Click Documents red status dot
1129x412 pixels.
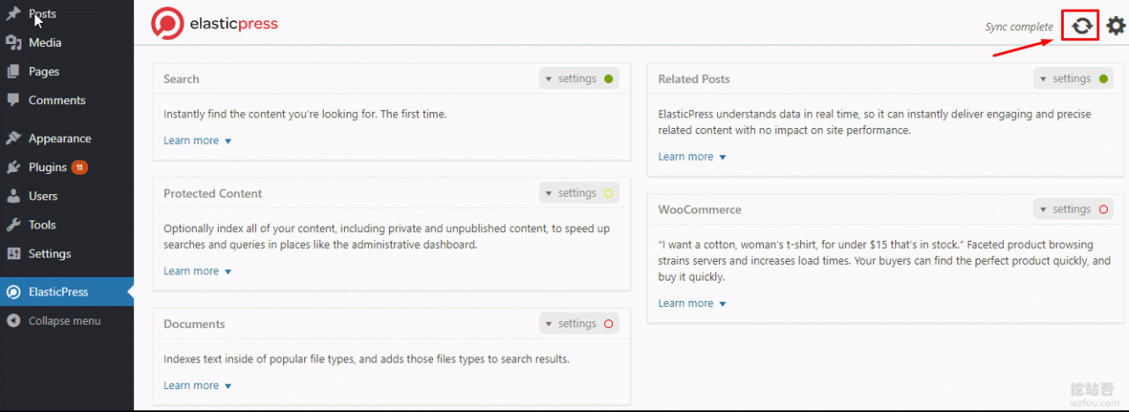pyautogui.click(x=609, y=324)
